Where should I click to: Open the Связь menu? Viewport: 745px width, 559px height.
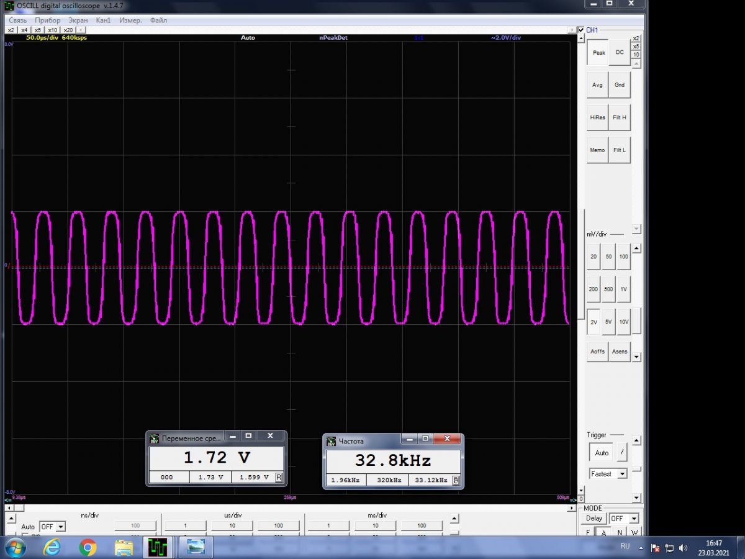point(17,20)
